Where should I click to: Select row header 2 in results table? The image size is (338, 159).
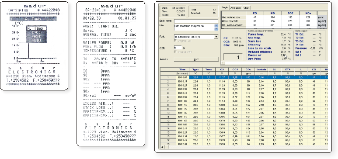coord(168,81)
